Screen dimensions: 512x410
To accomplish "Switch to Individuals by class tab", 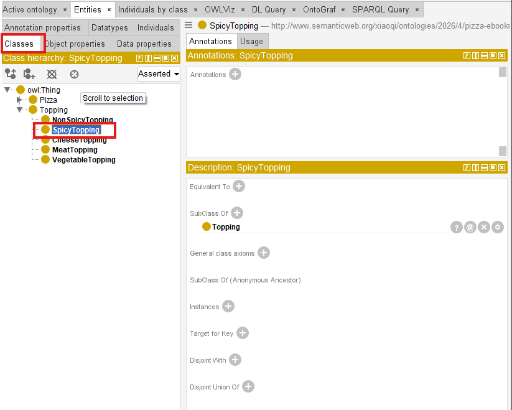I will pyautogui.click(x=153, y=10).
